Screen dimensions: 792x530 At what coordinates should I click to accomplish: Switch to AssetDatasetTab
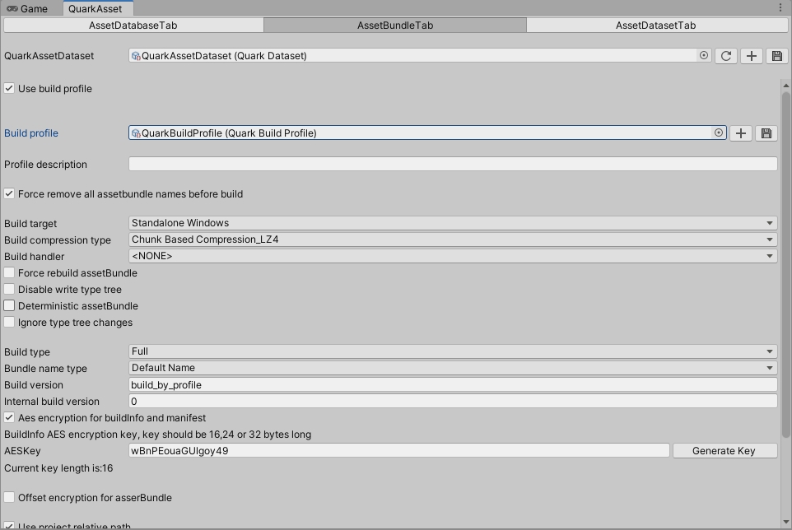[x=655, y=26]
